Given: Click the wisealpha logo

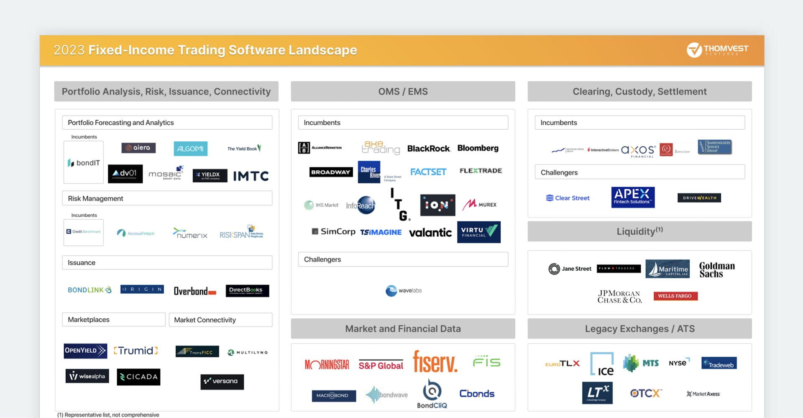Looking at the screenshot, I should tap(87, 376).
